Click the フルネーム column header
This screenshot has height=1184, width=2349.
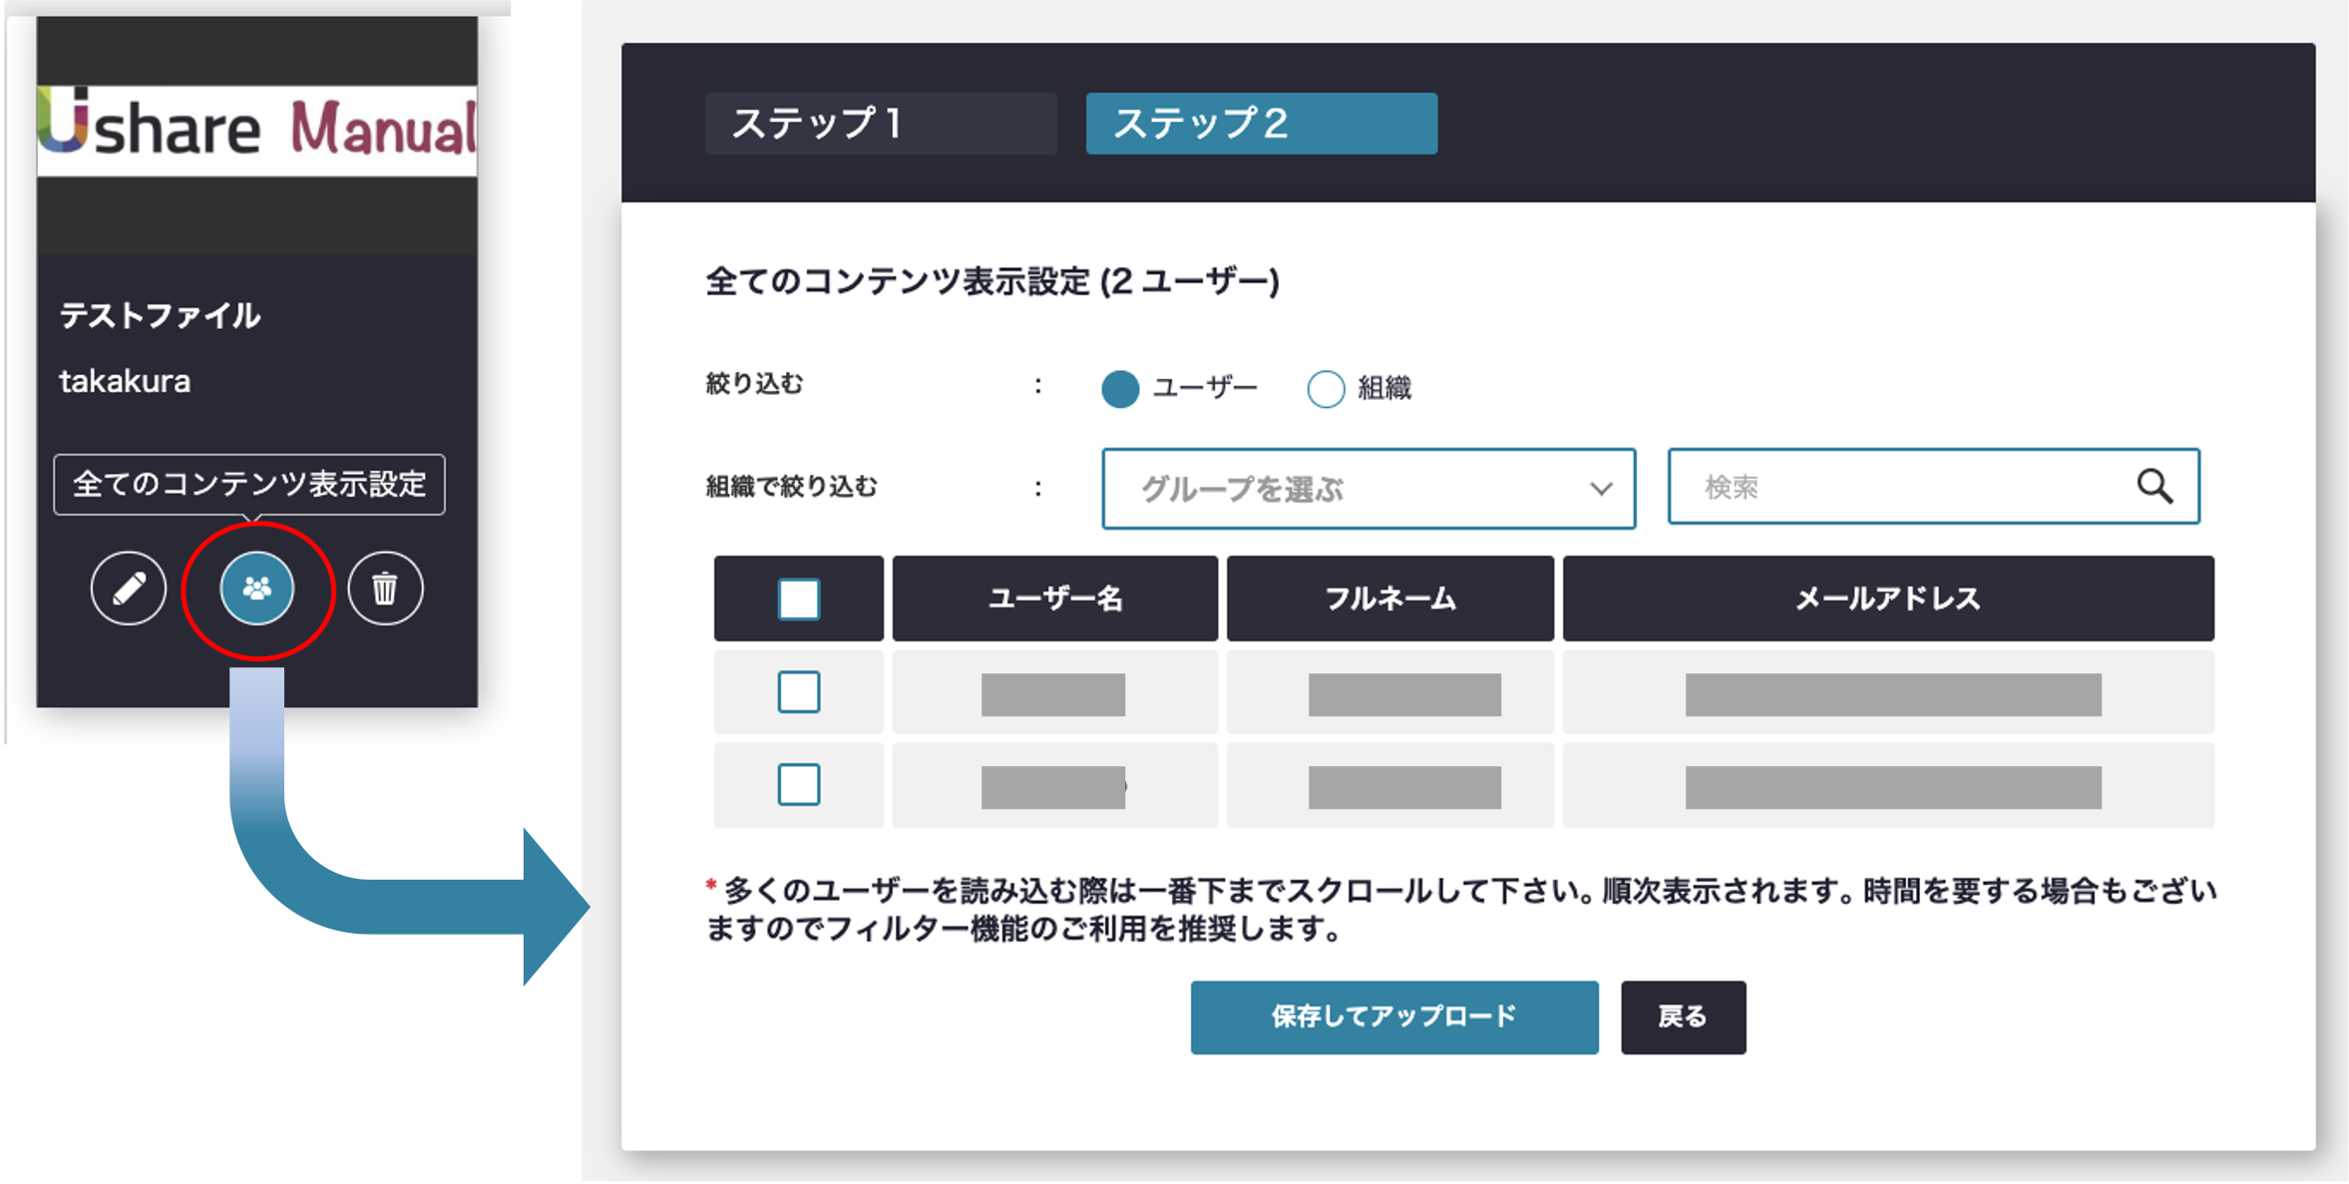pos(1390,598)
